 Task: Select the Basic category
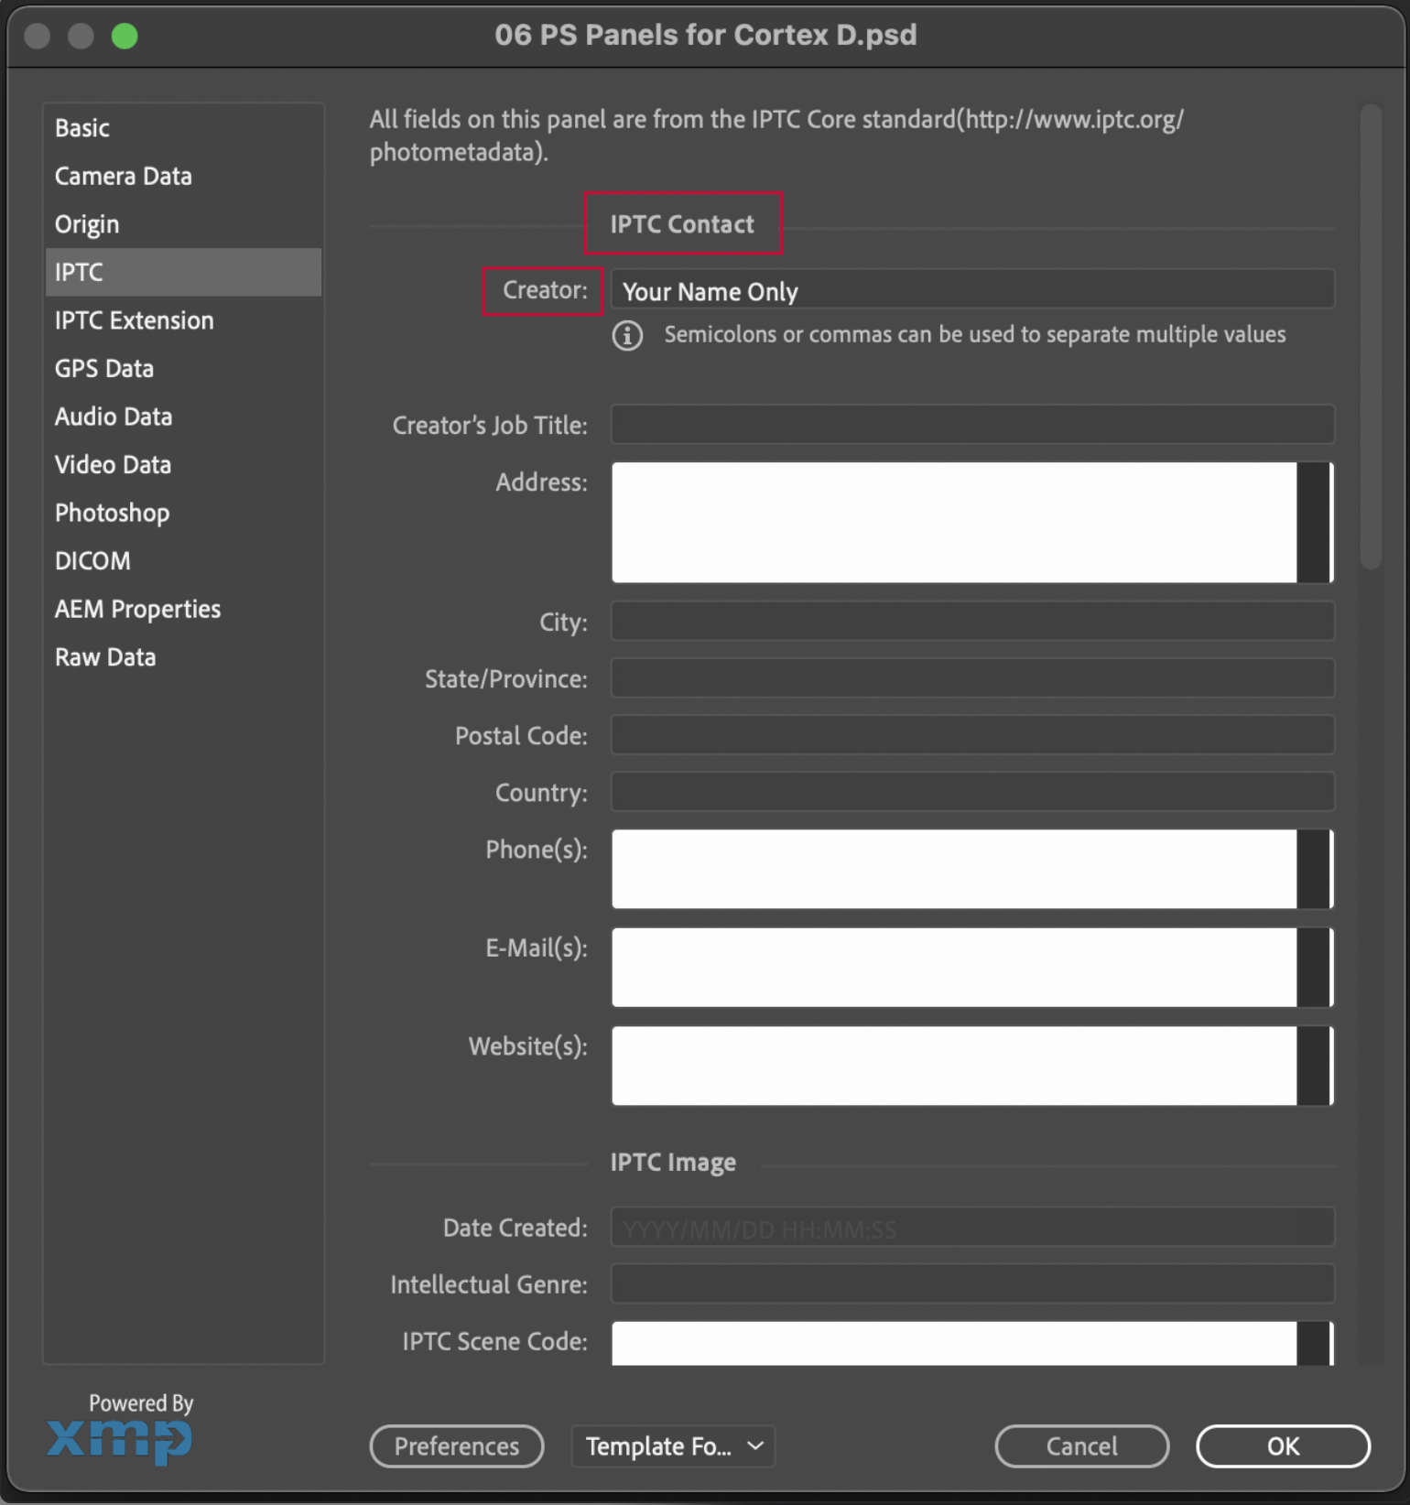pyautogui.click(x=183, y=128)
